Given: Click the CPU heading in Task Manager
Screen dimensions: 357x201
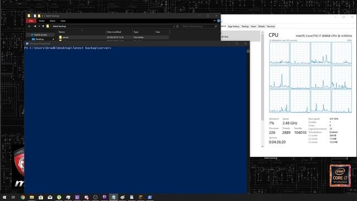Looking at the screenshot, I should point(273,35).
